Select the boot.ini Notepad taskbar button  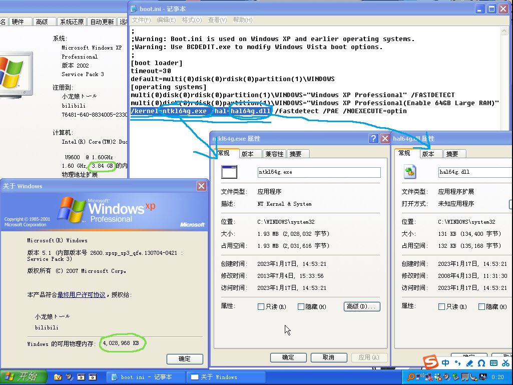(x=146, y=376)
